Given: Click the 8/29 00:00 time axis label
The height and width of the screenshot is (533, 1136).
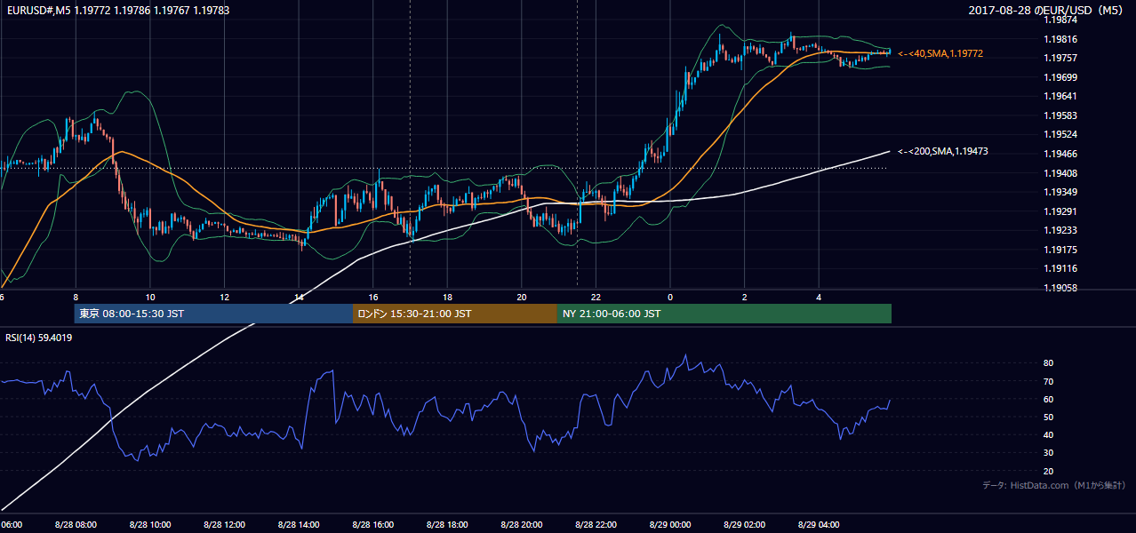Looking at the screenshot, I should click(670, 524).
